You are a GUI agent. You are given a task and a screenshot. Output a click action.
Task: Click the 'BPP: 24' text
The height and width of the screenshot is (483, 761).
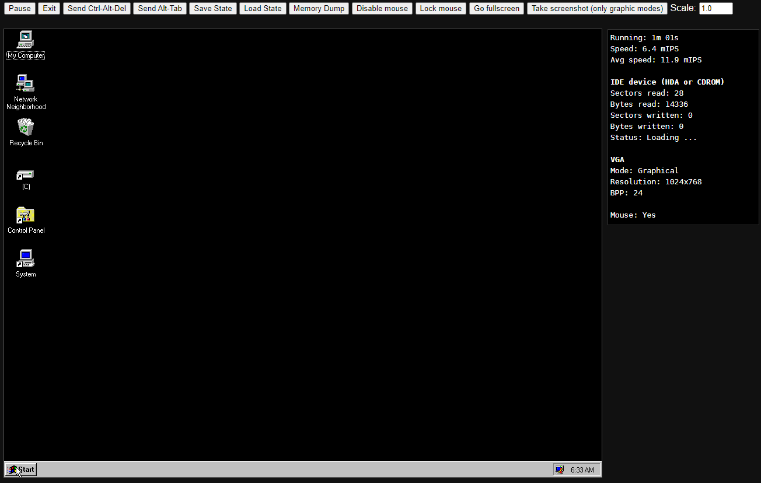[x=626, y=193]
